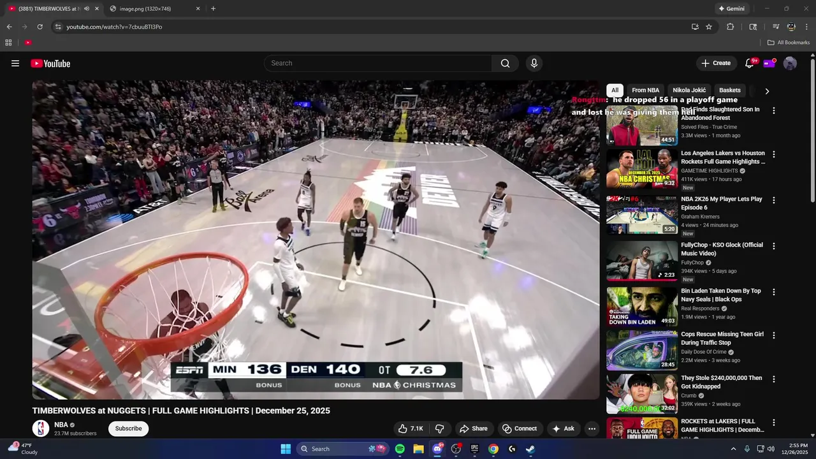
Task: Open Logitech G Hub from taskbar
Action: click(511, 449)
